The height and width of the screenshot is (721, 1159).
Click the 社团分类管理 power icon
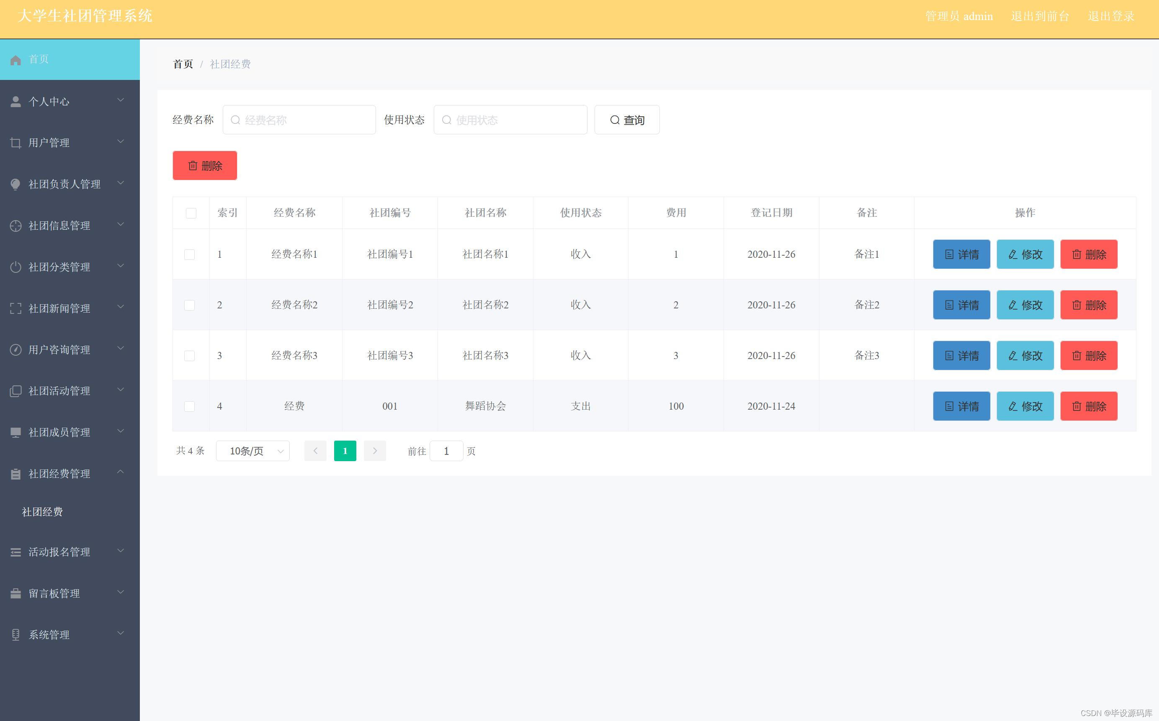(x=16, y=267)
